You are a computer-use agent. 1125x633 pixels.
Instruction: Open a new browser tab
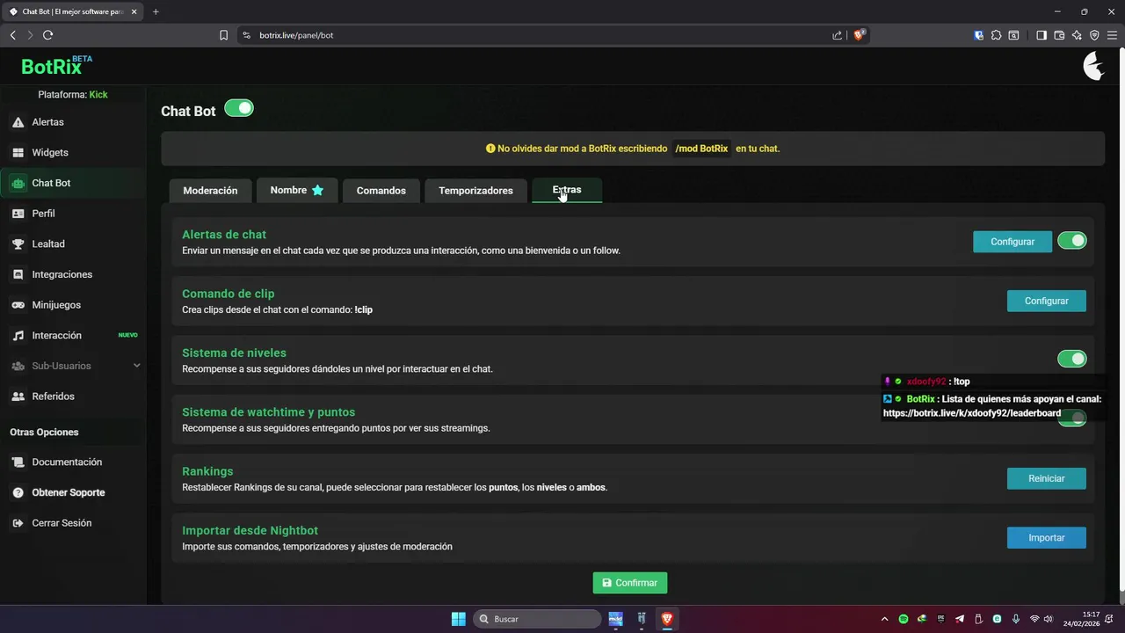pos(156,11)
